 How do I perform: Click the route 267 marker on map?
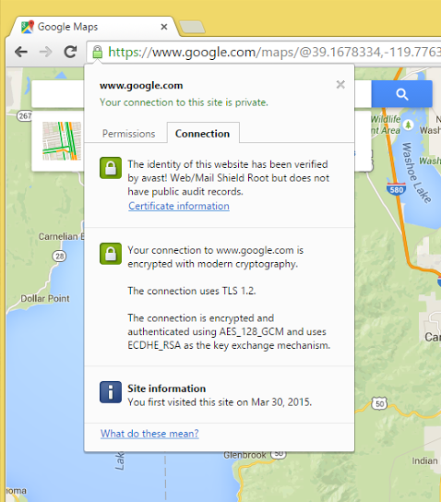pos(25,116)
